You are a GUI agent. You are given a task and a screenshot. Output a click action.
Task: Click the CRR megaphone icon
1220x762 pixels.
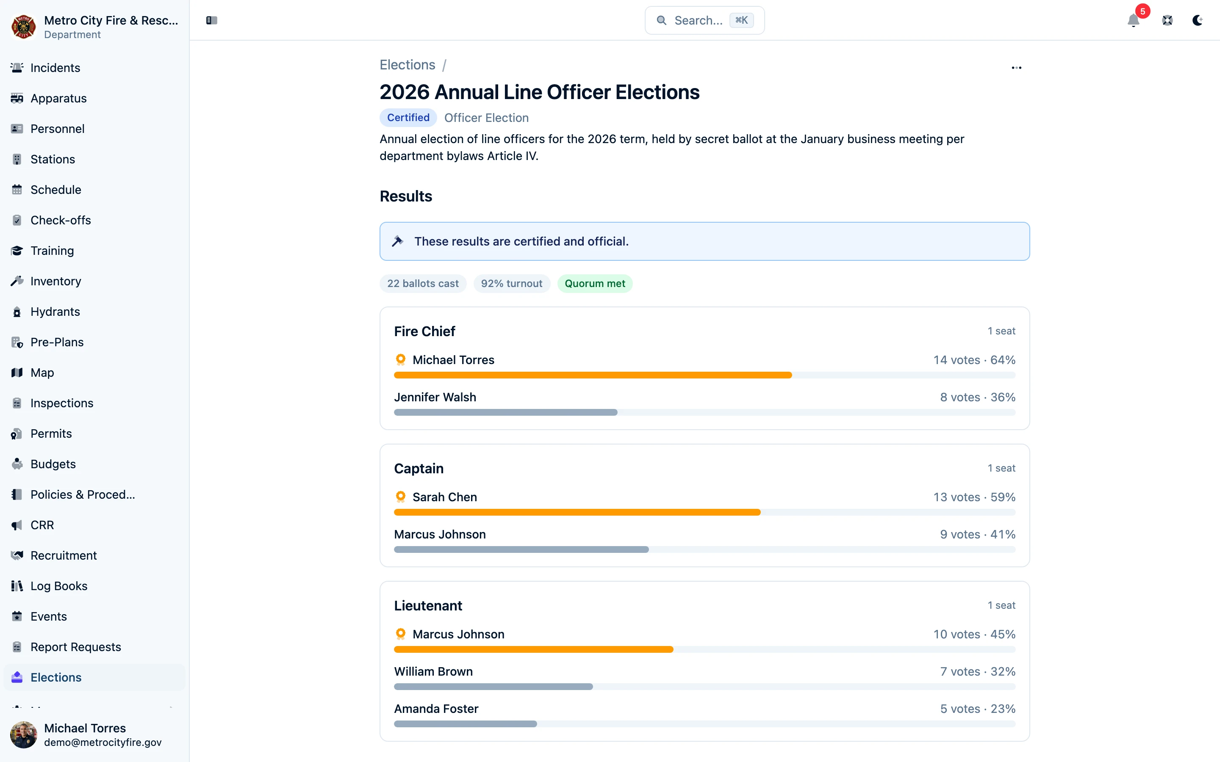point(17,525)
